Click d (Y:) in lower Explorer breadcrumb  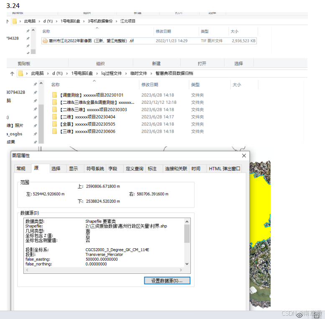57,73
